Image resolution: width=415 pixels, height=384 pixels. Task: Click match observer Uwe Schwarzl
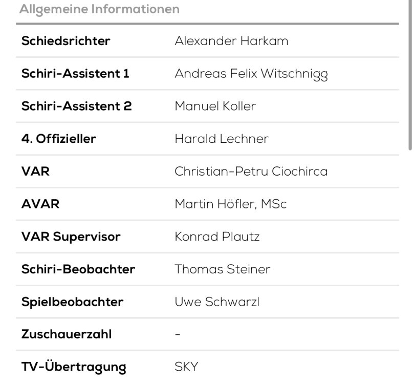tap(217, 302)
